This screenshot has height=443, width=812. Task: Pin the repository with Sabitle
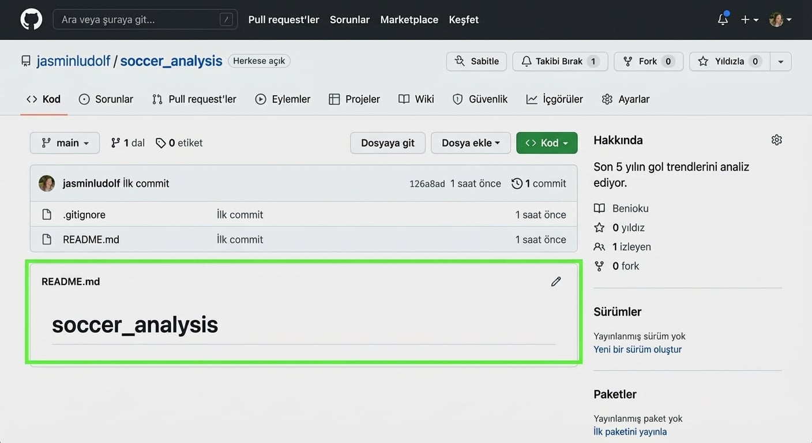pos(476,61)
